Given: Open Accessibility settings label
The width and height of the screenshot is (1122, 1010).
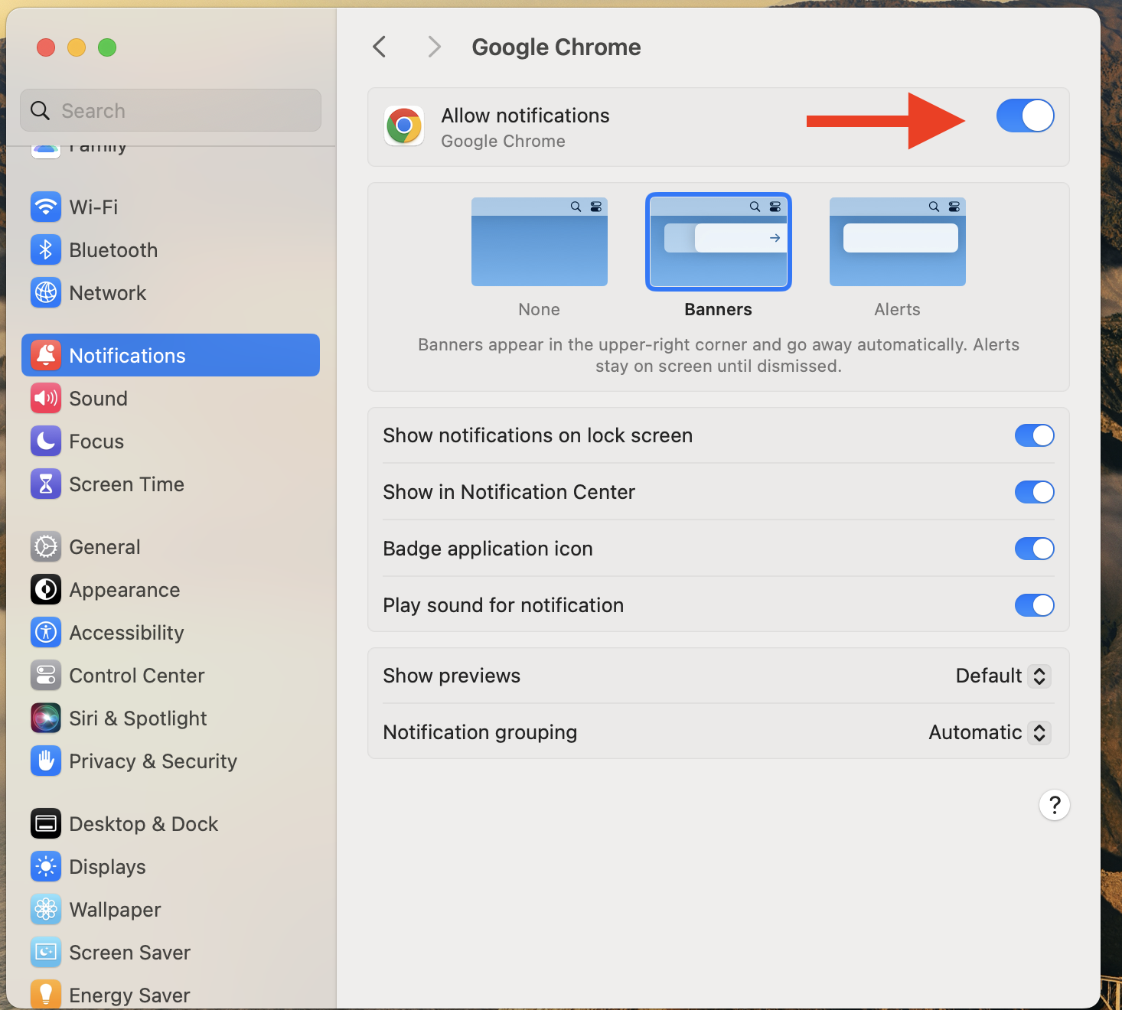Looking at the screenshot, I should (126, 633).
